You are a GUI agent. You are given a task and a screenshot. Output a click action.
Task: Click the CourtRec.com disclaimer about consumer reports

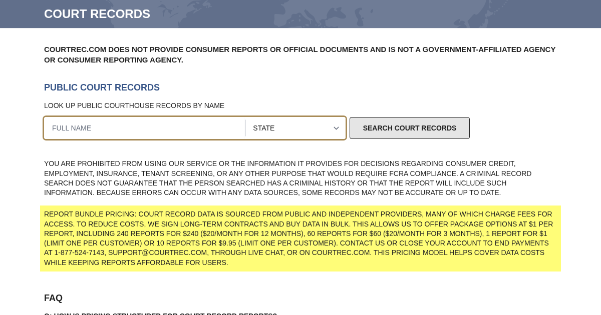[x=299, y=54]
